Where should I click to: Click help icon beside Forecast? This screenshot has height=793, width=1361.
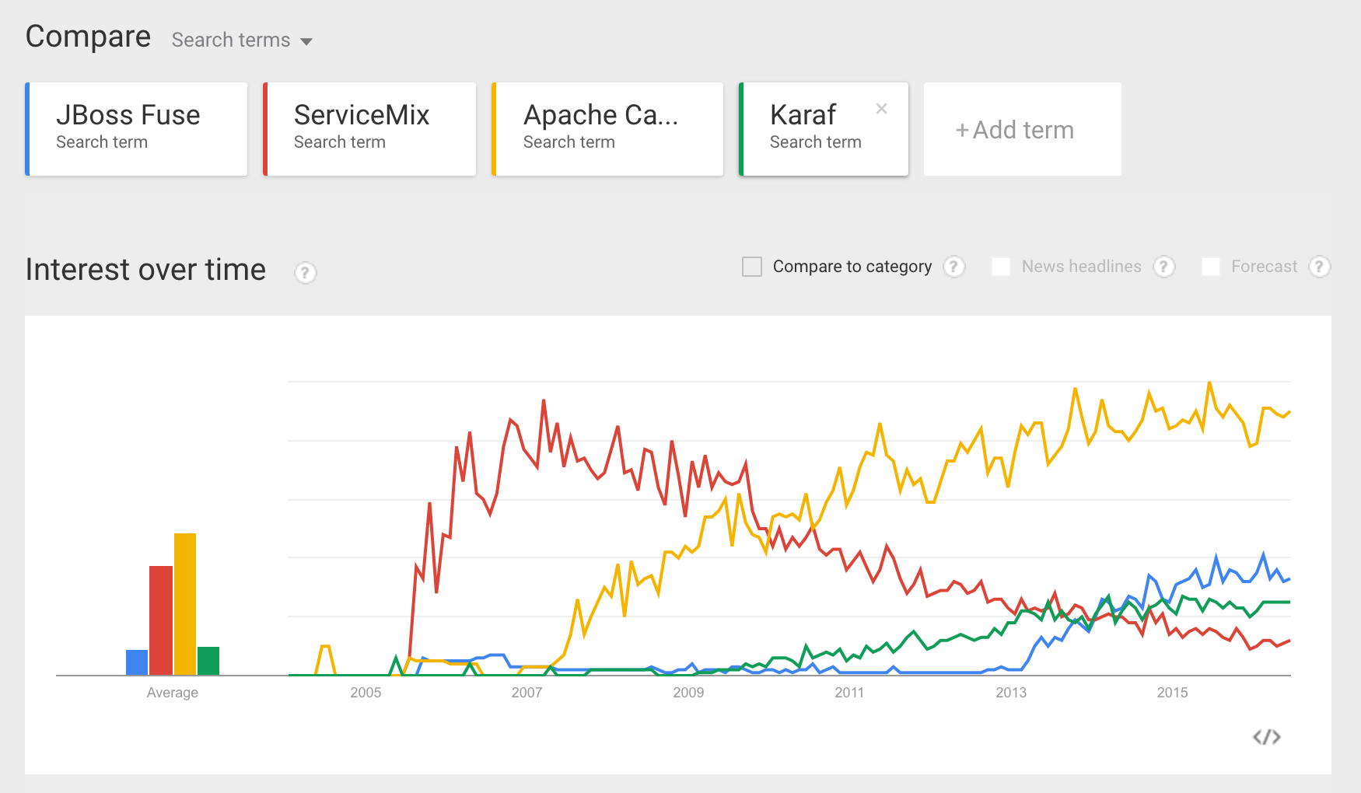[1319, 267]
